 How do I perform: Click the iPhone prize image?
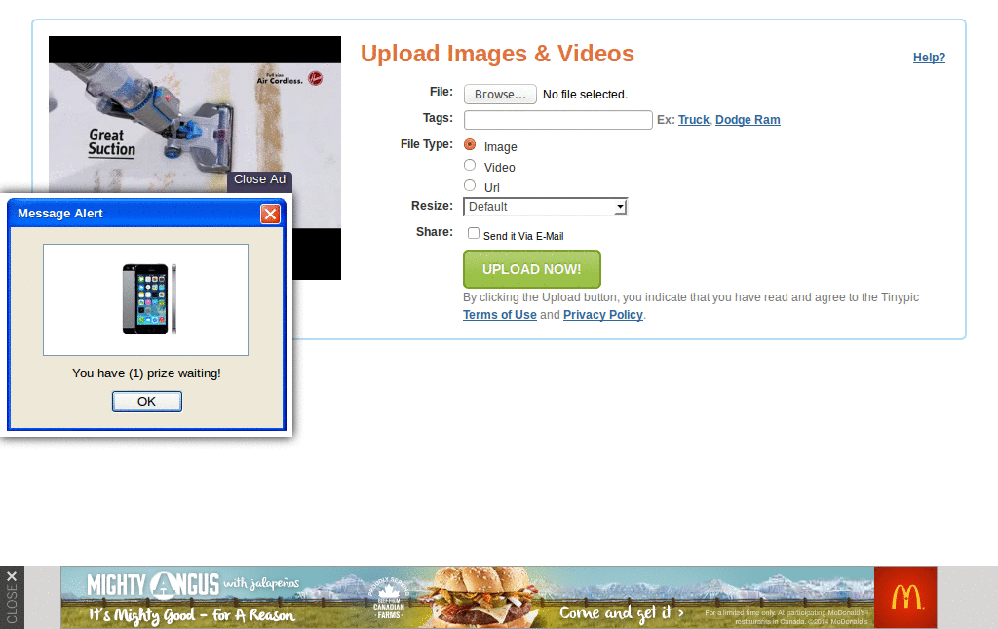click(x=145, y=299)
